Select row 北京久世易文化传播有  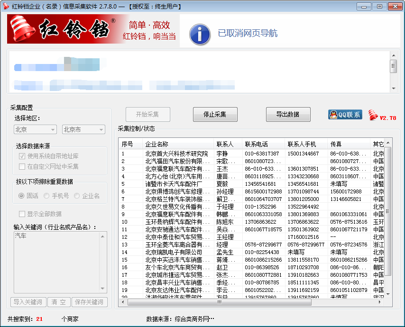pos(251,207)
